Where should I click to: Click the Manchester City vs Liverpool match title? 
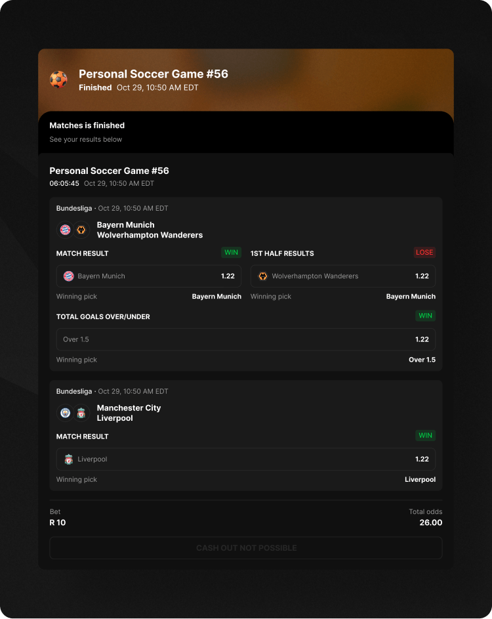pos(129,413)
